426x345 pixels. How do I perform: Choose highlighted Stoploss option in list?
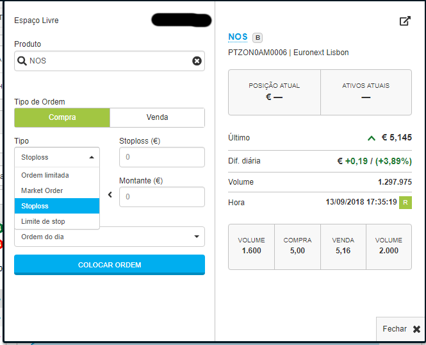point(57,206)
